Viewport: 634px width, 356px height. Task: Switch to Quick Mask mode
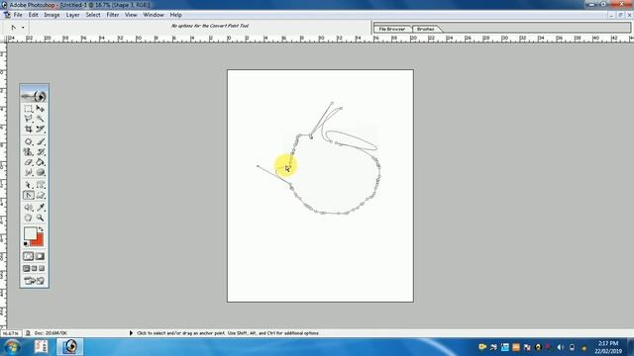[40, 256]
